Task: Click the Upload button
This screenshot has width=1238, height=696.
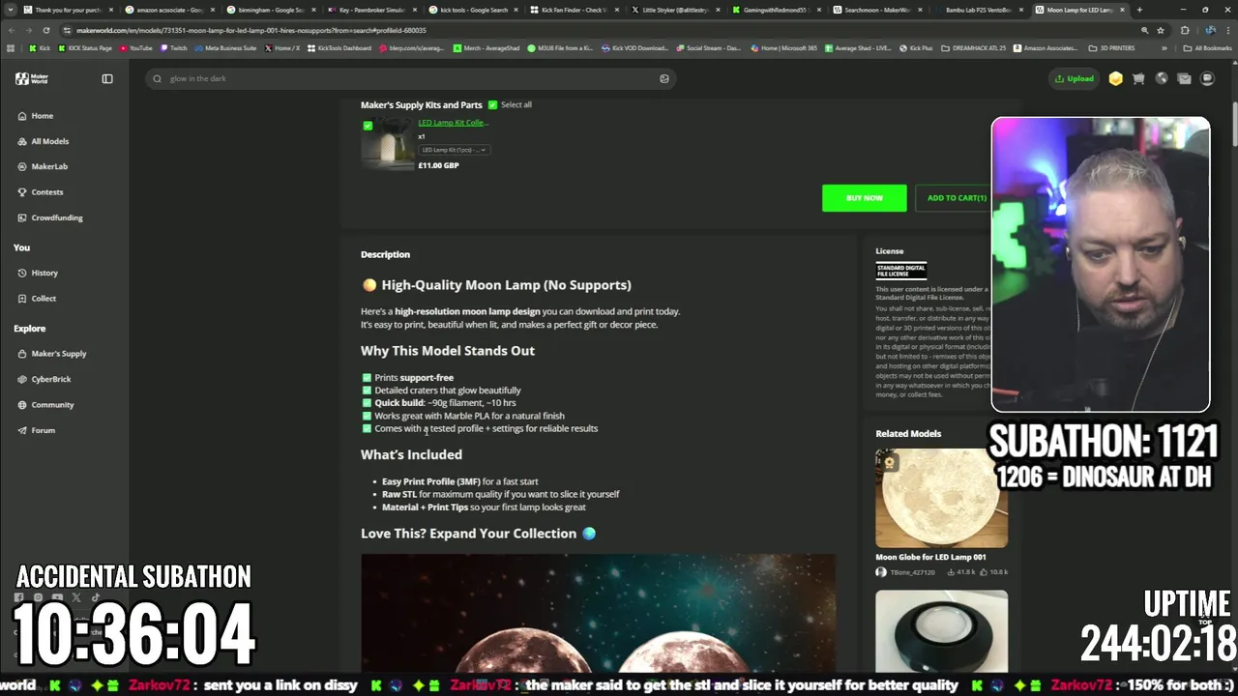Action: point(1075,78)
